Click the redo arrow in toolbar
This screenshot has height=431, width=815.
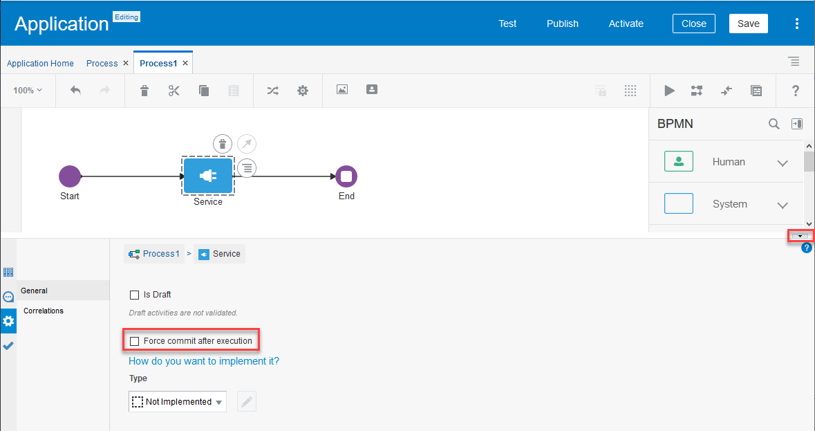[x=105, y=91]
